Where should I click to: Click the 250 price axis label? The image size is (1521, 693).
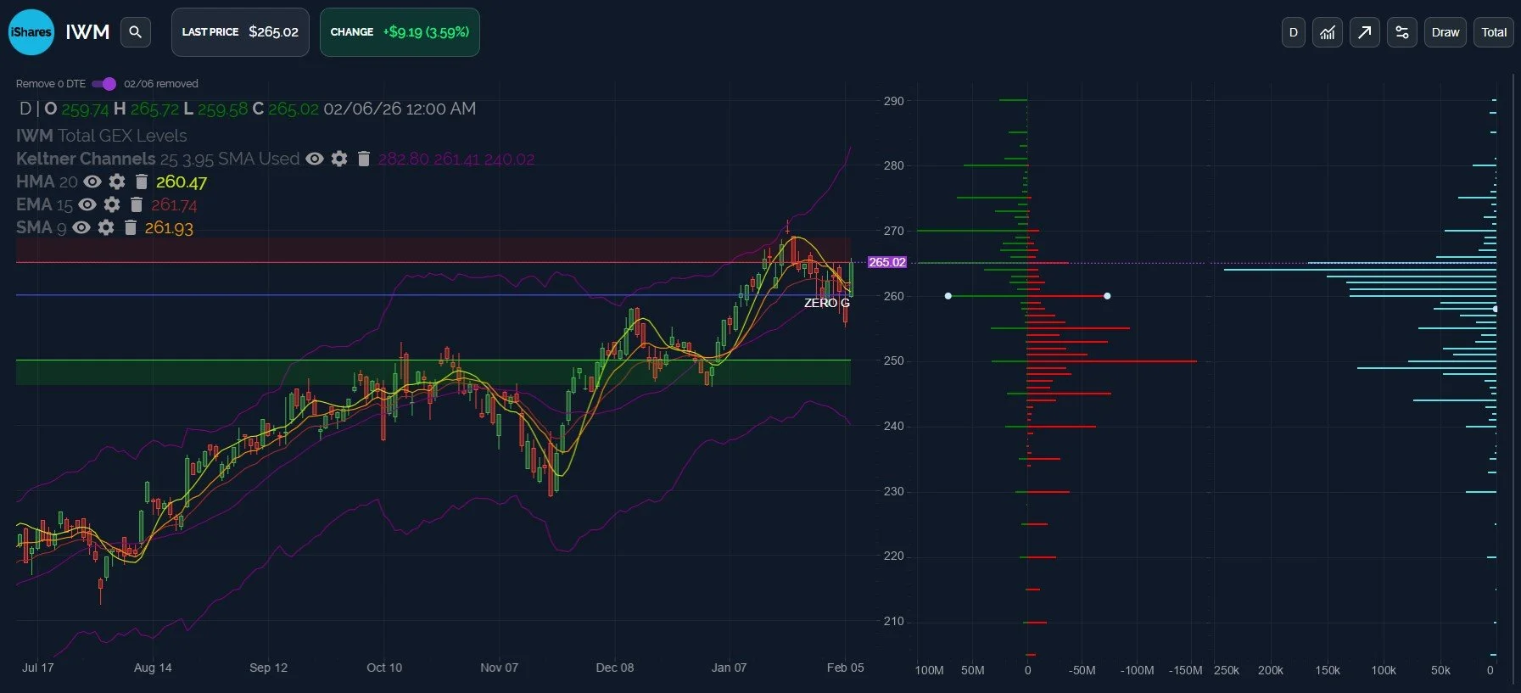click(x=893, y=360)
